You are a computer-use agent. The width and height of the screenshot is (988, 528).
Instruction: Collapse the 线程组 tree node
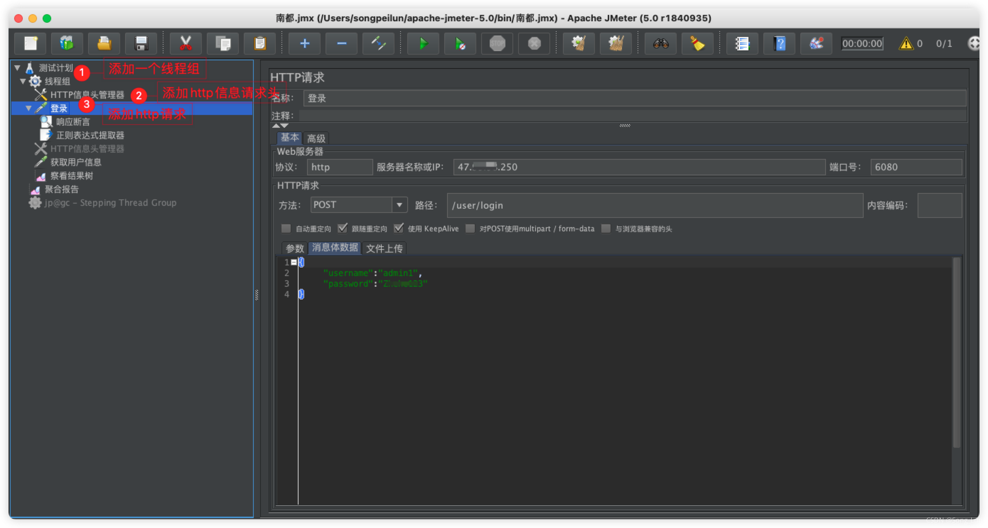pyautogui.click(x=23, y=81)
